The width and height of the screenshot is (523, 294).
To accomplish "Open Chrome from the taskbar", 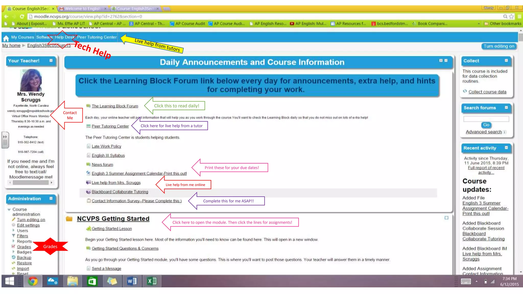I will [33, 281].
